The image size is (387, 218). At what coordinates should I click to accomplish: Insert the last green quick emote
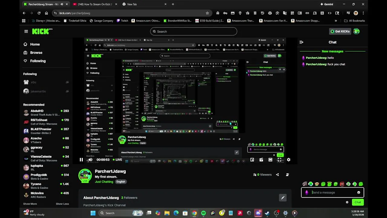pyautogui.click(x=361, y=184)
